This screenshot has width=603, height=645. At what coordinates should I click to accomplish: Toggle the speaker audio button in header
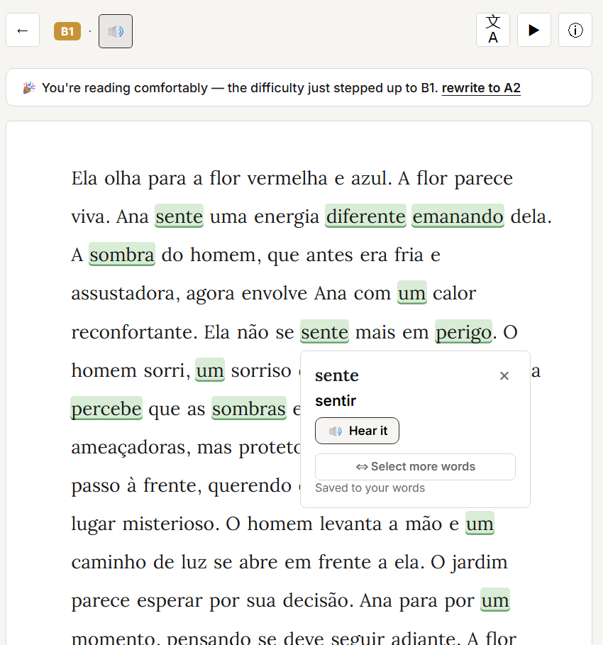point(116,31)
